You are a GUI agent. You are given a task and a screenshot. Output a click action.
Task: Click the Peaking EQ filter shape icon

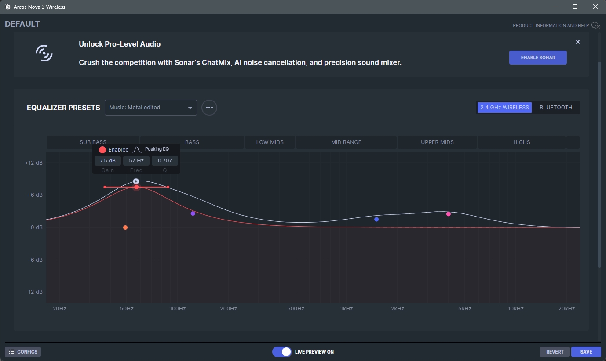click(137, 149)
